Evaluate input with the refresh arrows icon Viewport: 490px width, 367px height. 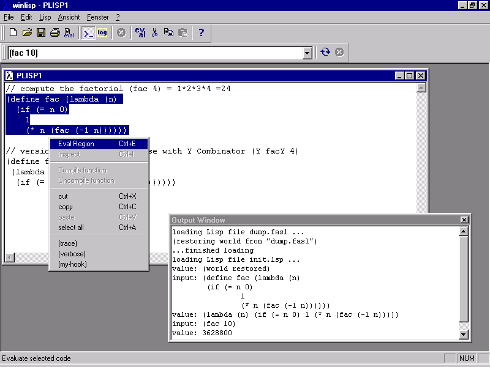point(325,52)
